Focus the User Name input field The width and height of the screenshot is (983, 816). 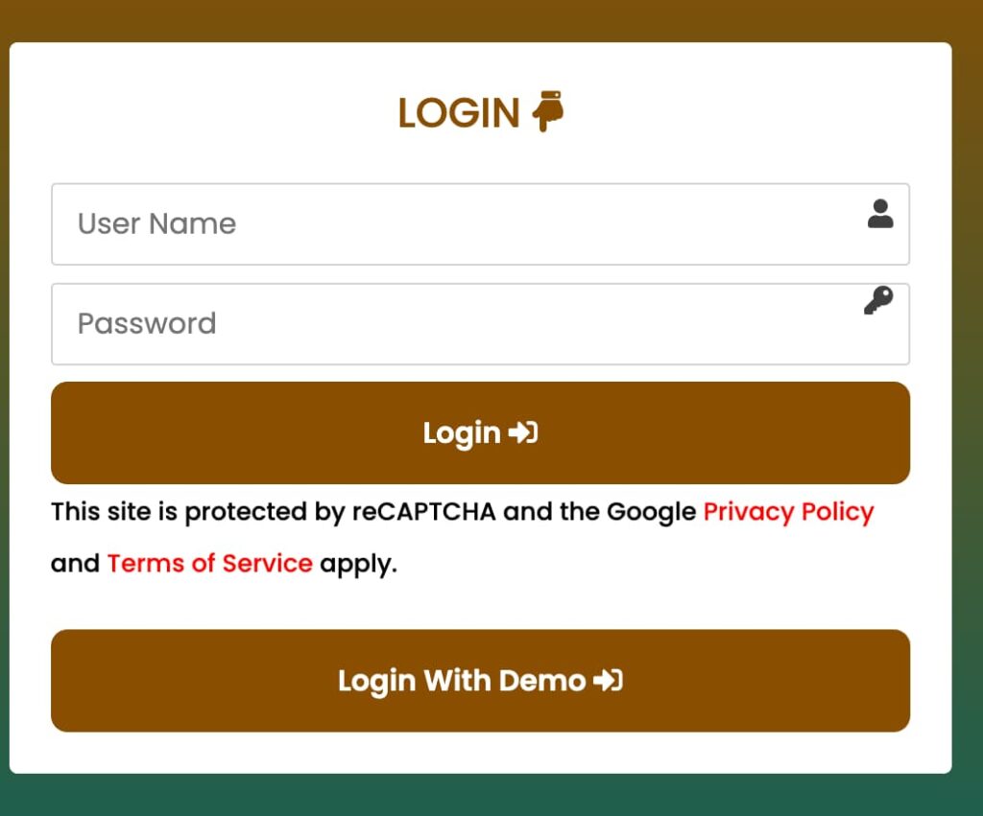pos(461,224)
